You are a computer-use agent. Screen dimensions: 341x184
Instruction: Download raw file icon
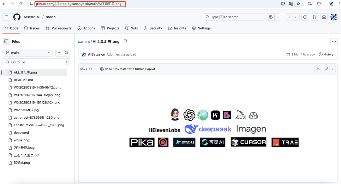pos(318,69)
